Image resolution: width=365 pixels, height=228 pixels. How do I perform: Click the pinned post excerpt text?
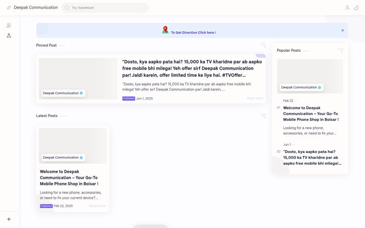point(187,87)
